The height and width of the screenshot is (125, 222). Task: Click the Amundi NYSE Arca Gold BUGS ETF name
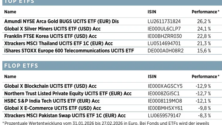[62, 21]
